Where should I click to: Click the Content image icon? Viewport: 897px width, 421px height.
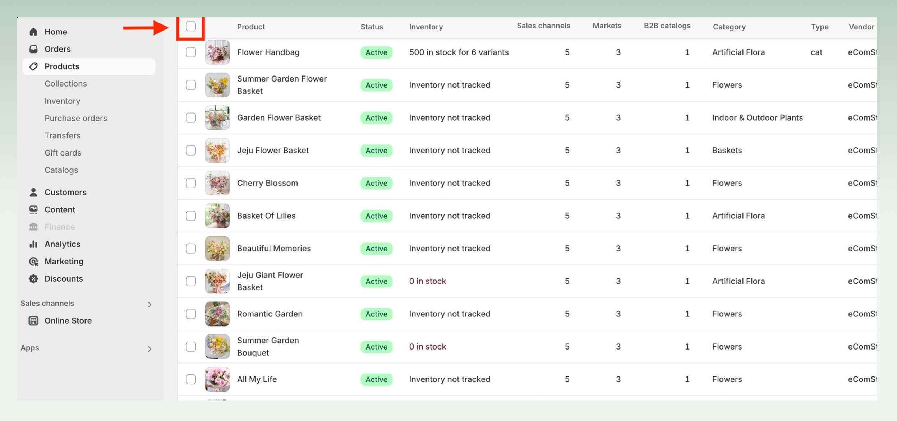point(33,209)
